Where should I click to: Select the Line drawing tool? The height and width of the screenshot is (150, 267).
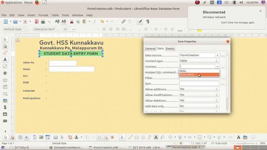click(130, 137)
